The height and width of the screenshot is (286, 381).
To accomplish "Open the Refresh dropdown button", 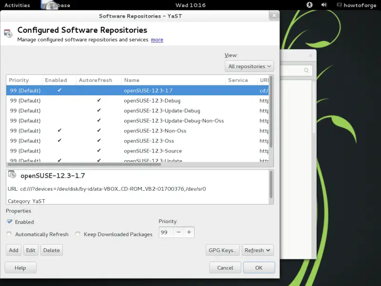I will pos(258,250).
